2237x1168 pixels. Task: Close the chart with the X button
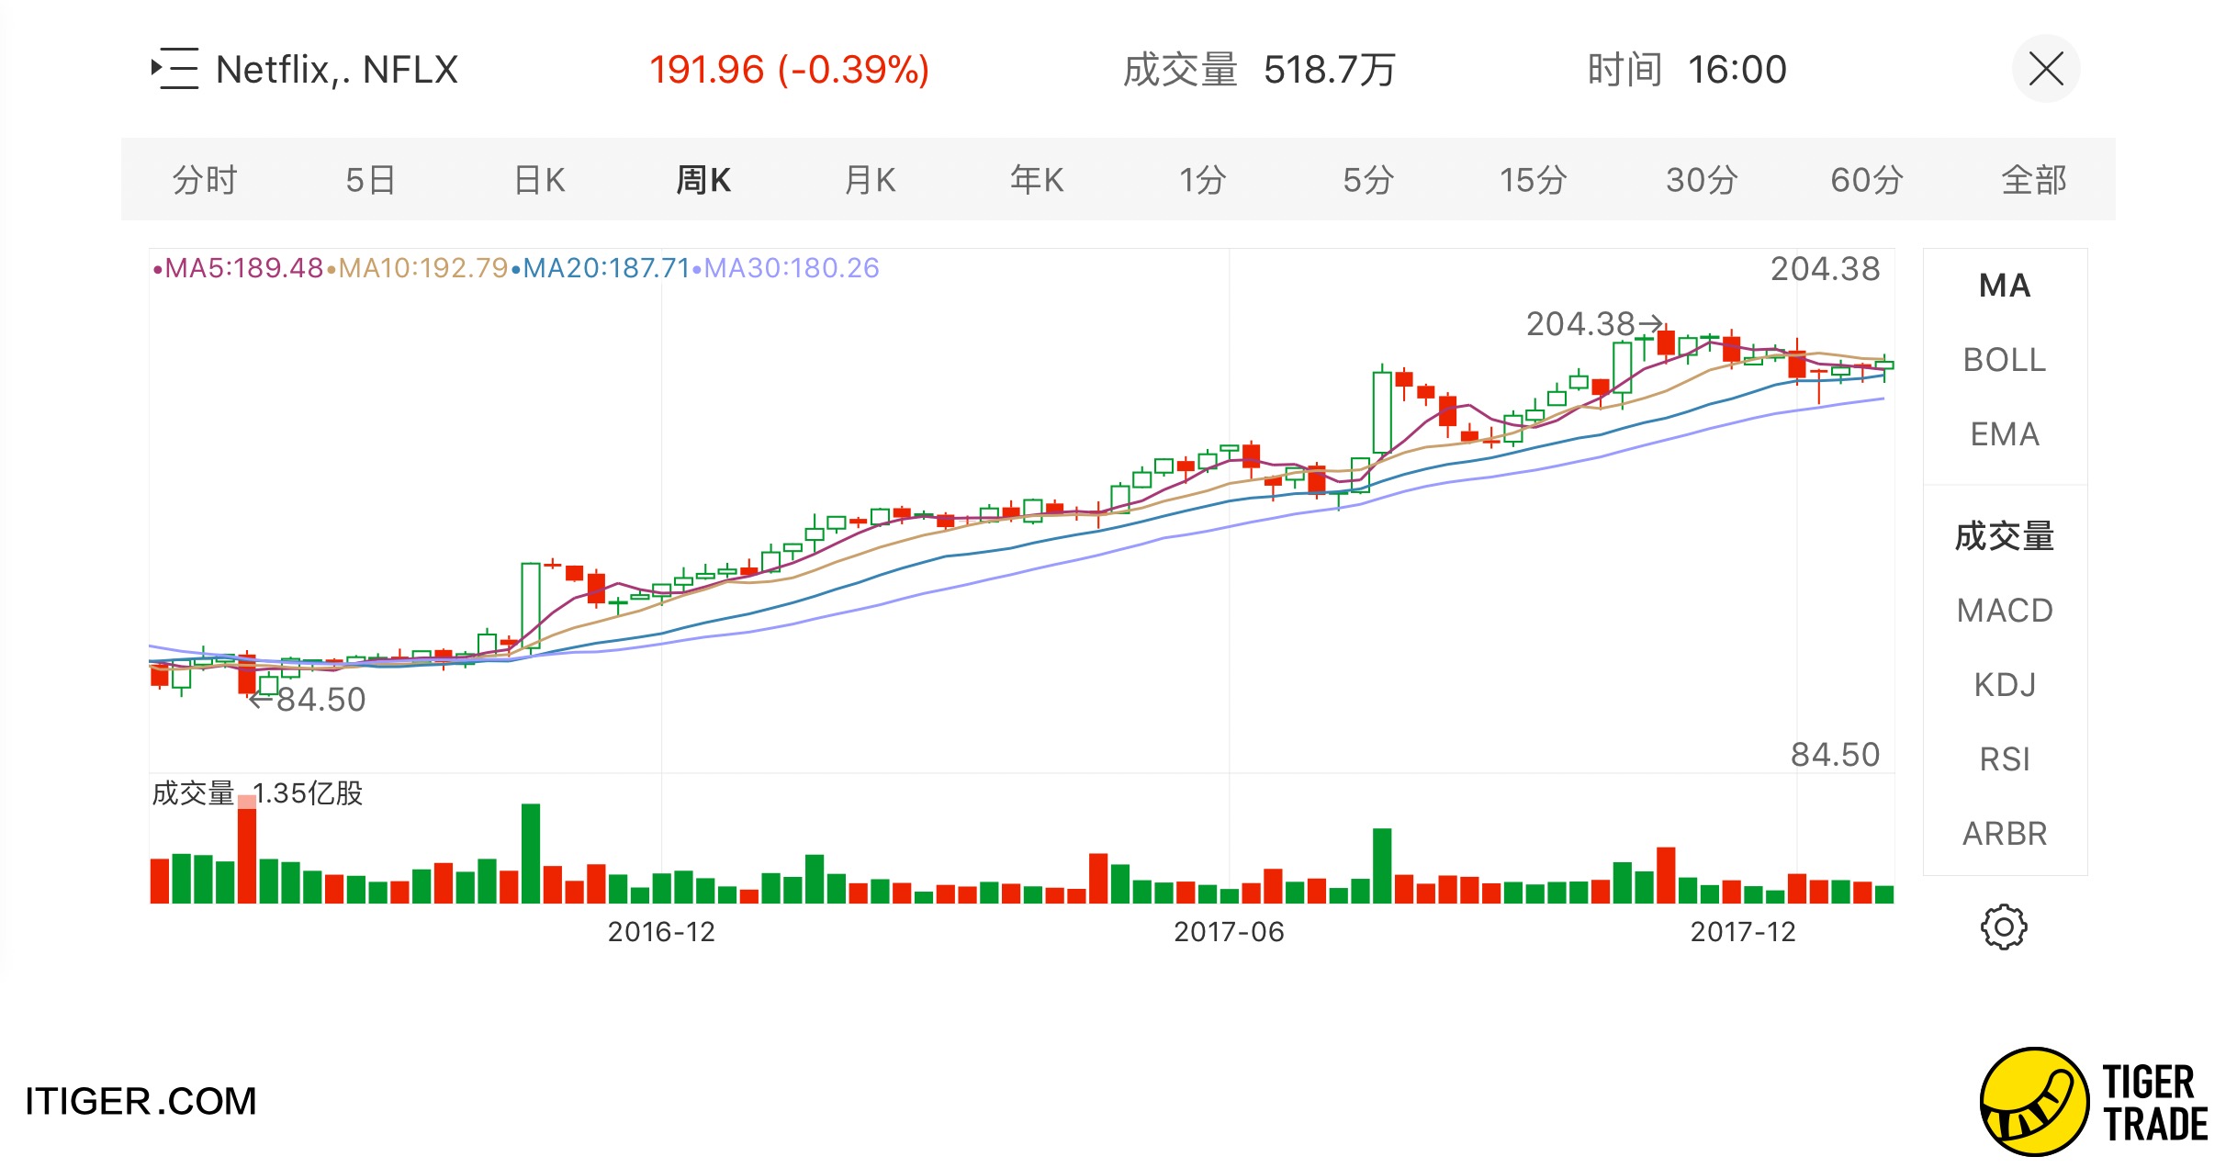click(x=2046, y=69)
